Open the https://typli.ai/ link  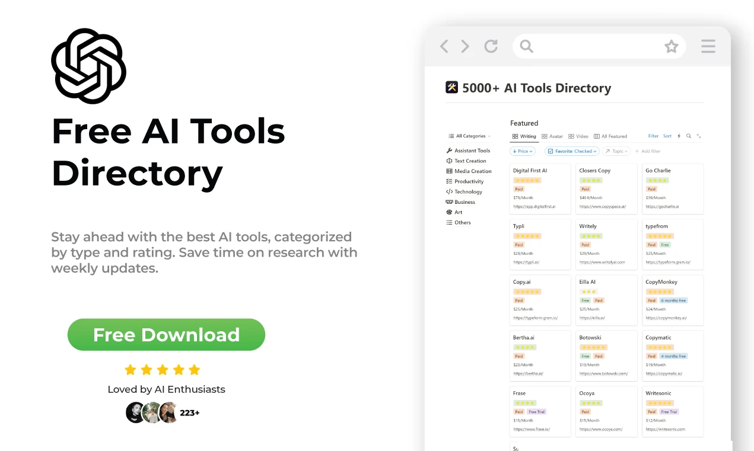[526, 262]
